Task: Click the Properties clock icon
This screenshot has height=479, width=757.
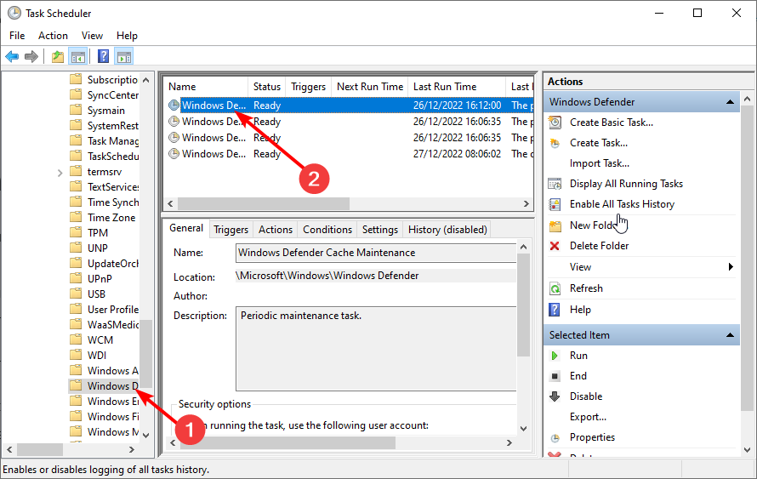Action: pyautogui.click(x=555, y=438)
